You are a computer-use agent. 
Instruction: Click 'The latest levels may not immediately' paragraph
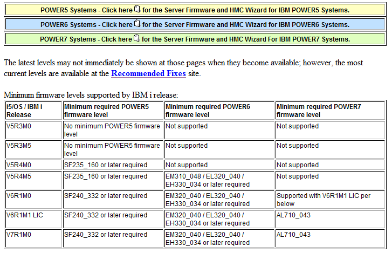(183, 68)
